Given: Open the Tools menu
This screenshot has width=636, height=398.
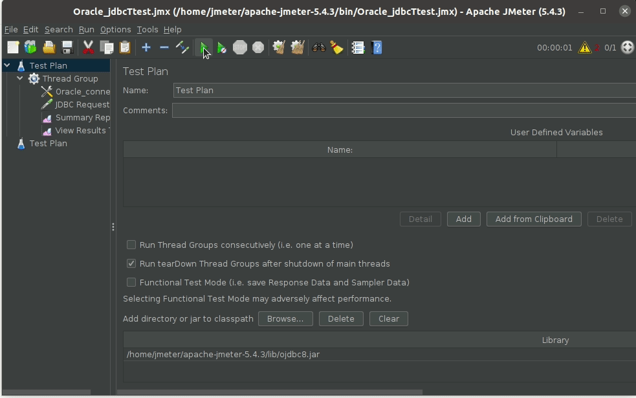Looking at the screenshot, I should click(x=148, y=30).
